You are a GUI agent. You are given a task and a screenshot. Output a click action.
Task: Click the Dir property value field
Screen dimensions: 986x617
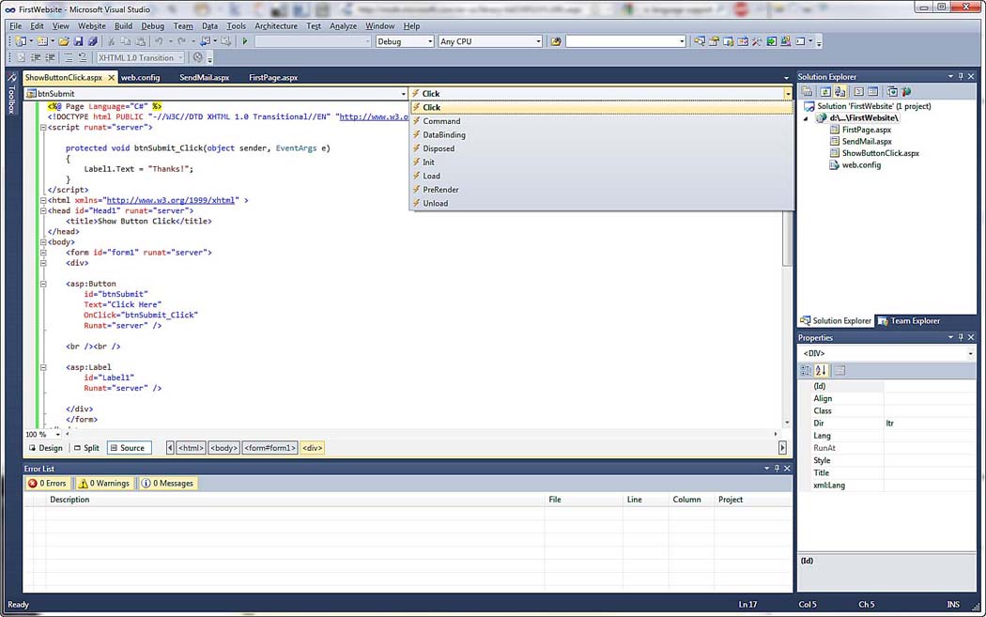click(930, 424)
